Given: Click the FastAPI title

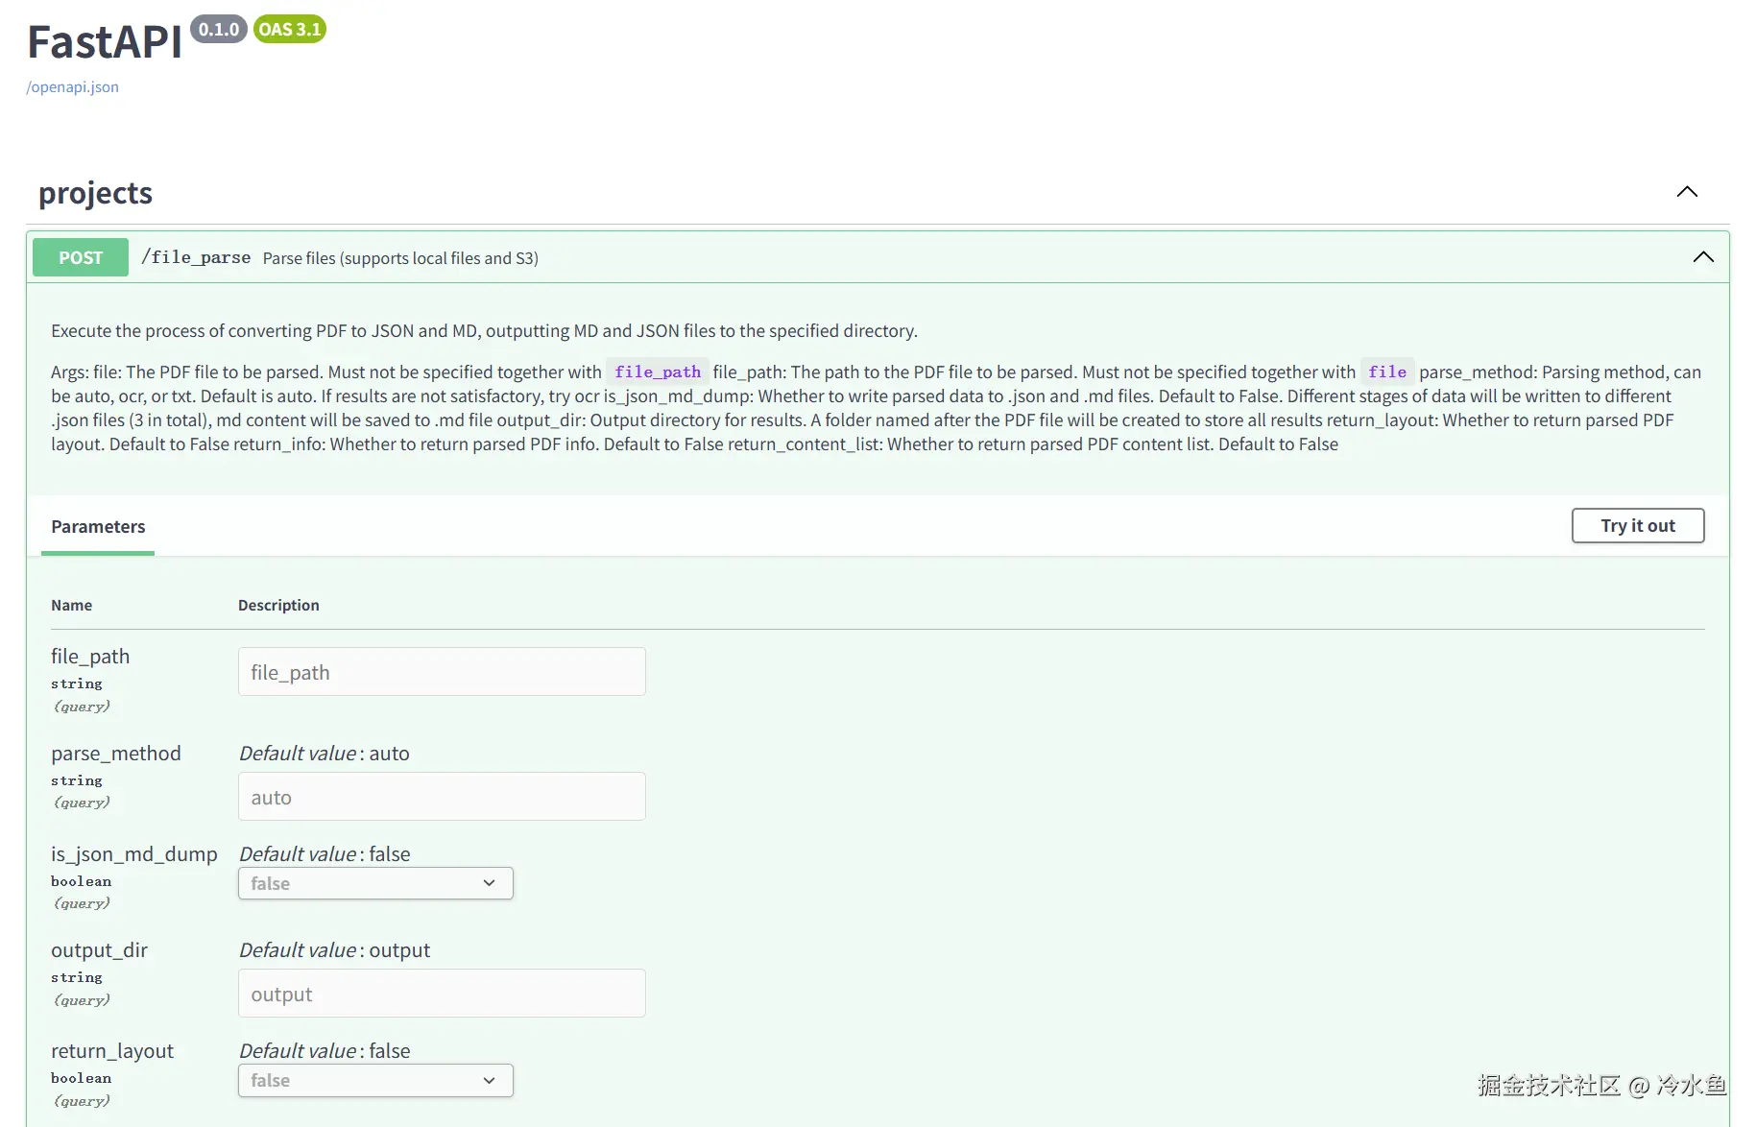Looking at the screenshot, I should (x=105, y=42).
